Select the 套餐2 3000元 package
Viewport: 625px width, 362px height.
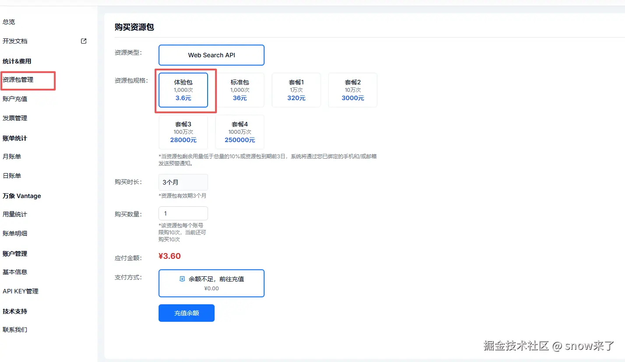click(353, 90)
